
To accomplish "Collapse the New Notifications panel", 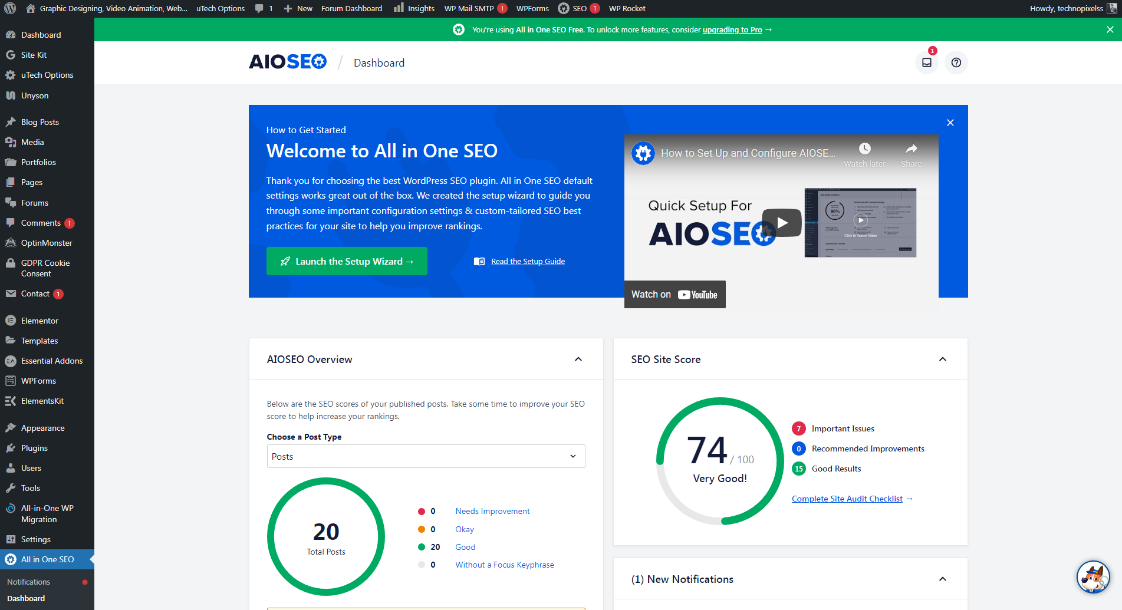I will 943,579.
